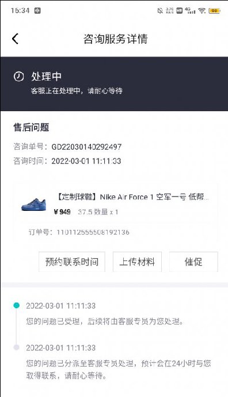Screen dimensions: 228x397
Task: Click the 预约联系时间 button
Action: (x=72, y=262)
